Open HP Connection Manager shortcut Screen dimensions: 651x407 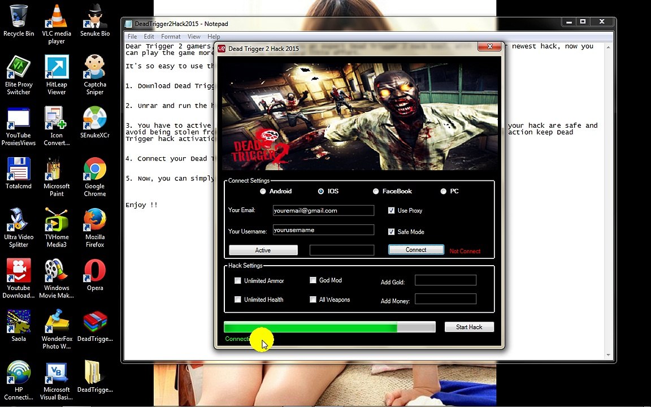19,381
